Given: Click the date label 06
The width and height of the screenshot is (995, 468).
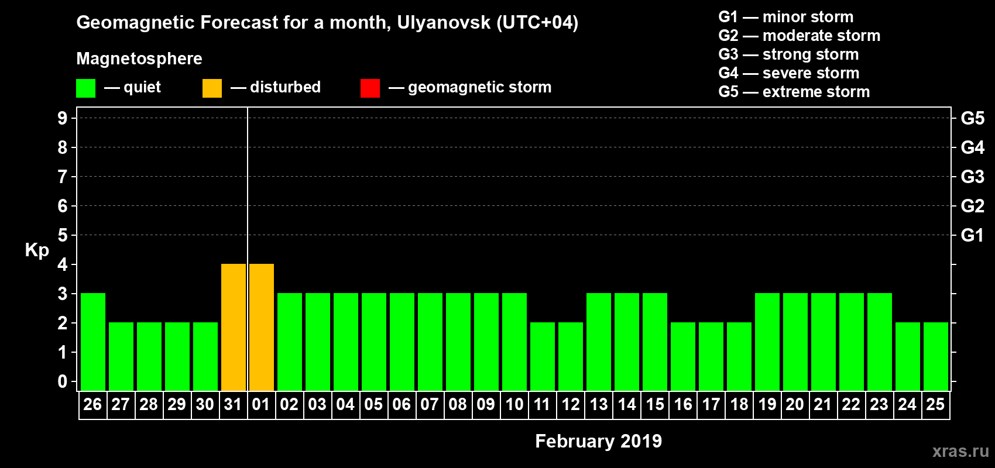Looking at the screenshot, I should (x=402, y=404).
